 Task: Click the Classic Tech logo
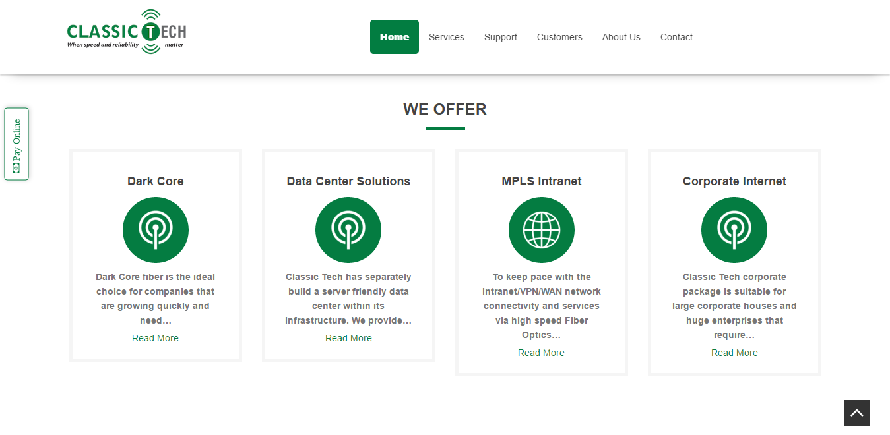(127, 32)
